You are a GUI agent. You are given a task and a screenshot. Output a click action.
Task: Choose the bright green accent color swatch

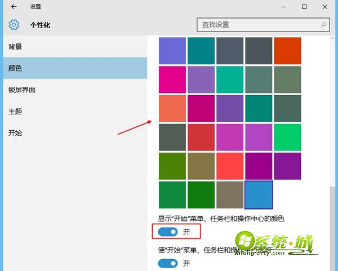click(x=287, y=137)
